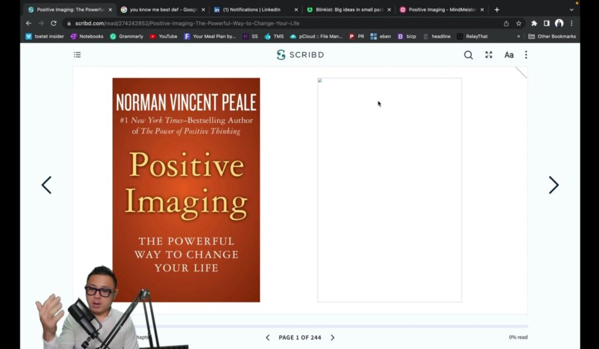Click the PAGE 1 OF 244 label

300,337
